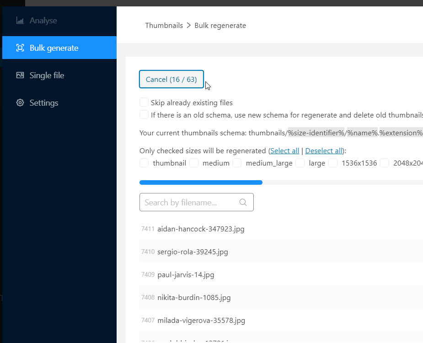
Task: Click the Settings gear icon
Action: 20,102
